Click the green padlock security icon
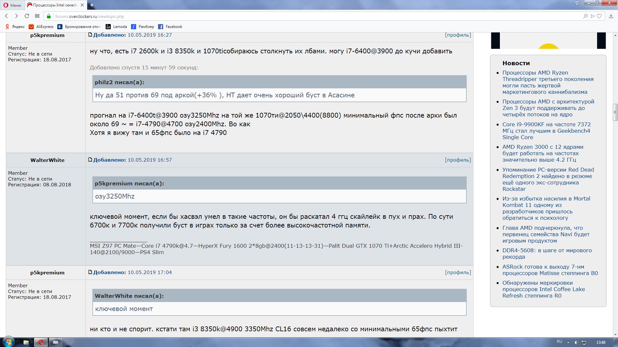 49,16
